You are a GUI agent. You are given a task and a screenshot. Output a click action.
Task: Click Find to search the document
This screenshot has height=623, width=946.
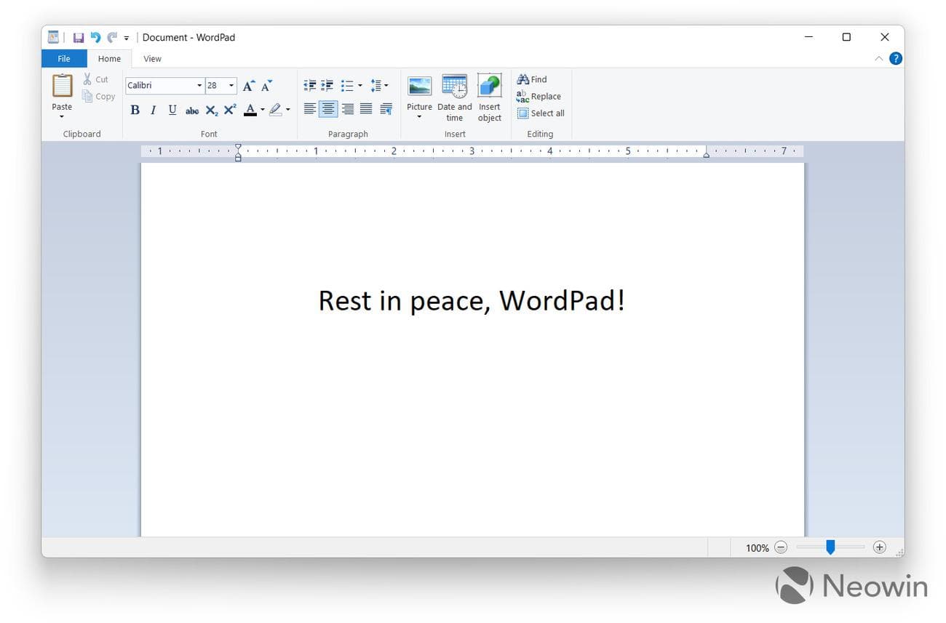(532, 79)
